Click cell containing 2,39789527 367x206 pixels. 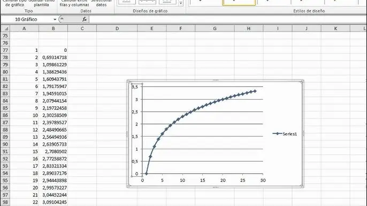pyautogui.click(x=53, y=123)
